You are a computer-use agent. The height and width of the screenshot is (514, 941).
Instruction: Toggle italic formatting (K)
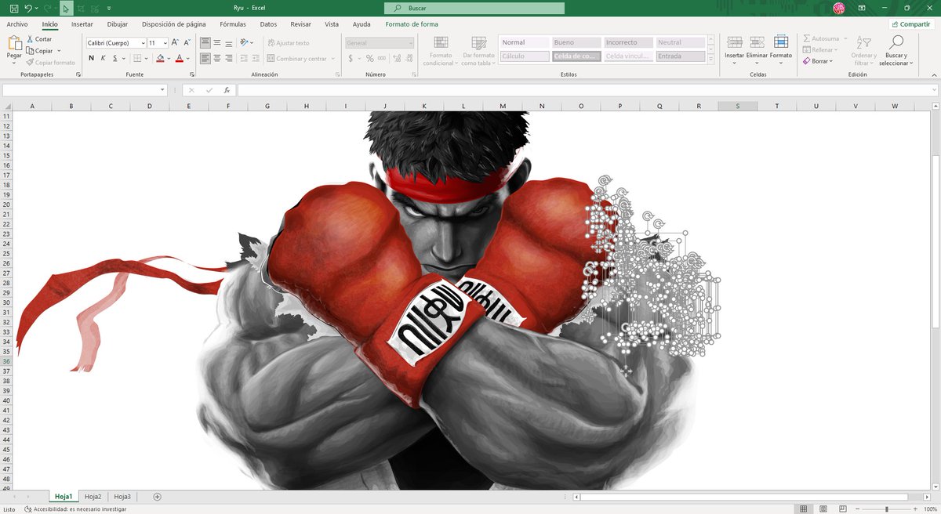[103, 58]
